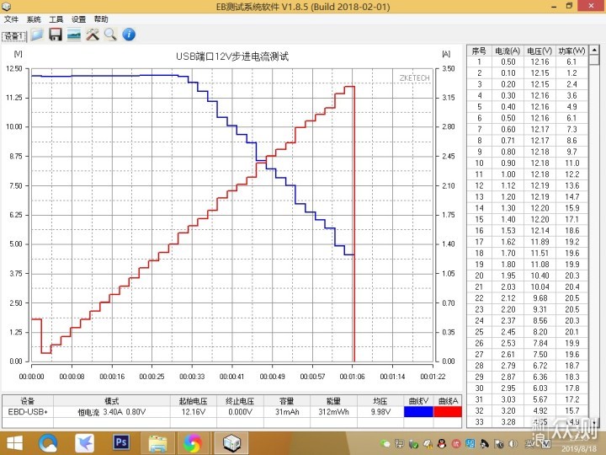The image size is (606, 455).
Task: Click the red 曲线A color swatch
Action: coord(448,412)
